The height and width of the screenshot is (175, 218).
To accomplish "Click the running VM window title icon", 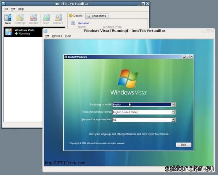I will 45,31.
